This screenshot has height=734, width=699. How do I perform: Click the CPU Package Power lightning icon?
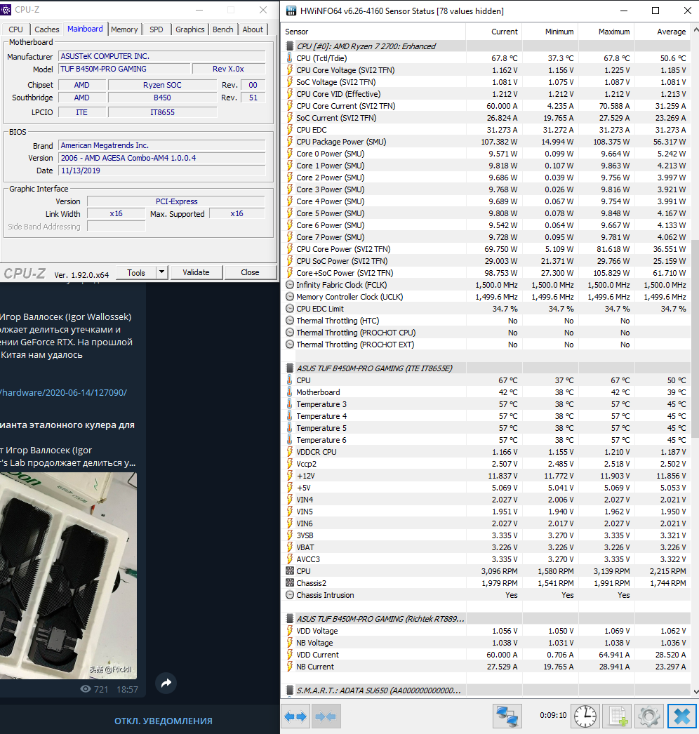pos(289,142)
